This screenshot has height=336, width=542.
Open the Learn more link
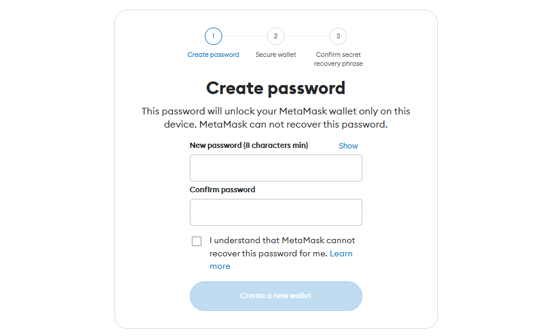point(281,259)
